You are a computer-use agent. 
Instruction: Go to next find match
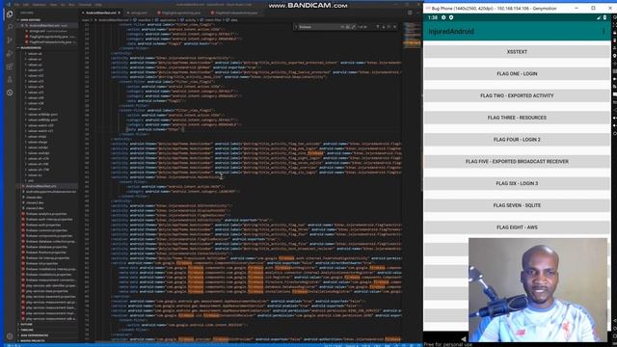point(384,27)
